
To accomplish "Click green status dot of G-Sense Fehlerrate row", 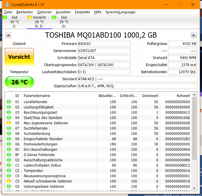I will pos(9,155).
